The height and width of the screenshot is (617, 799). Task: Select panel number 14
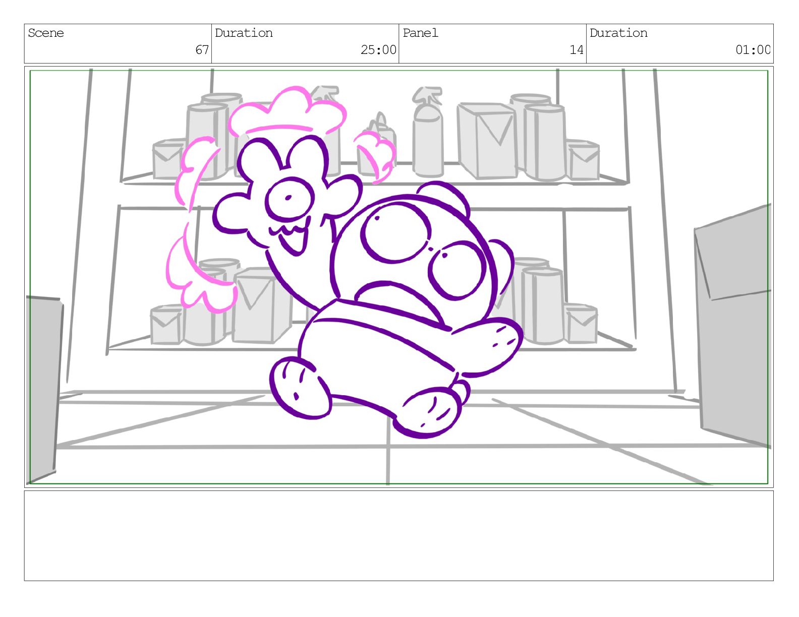click(x=577, y=50)
